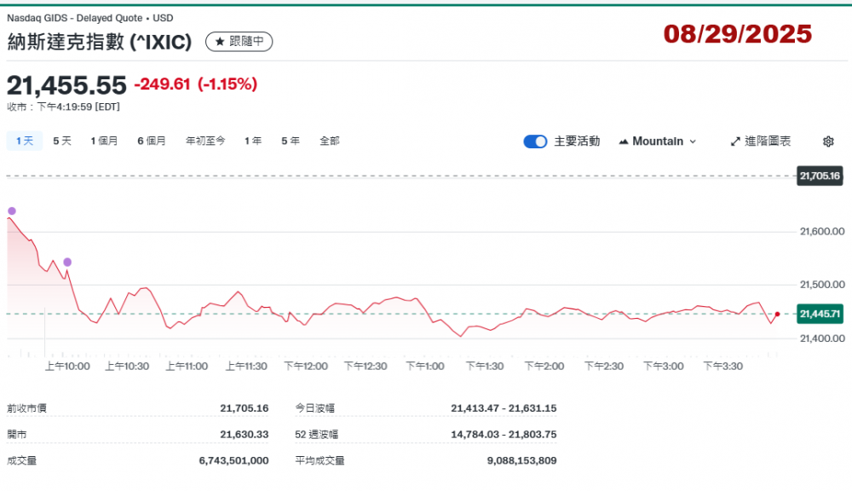Toggle the 主要活動 switch off
Image resolution: width=852 pixels, height=491 pixels.
(x=535, y=142)
